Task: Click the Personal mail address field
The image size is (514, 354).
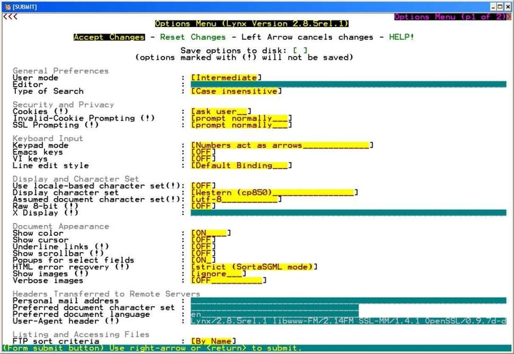Action: 348,301
